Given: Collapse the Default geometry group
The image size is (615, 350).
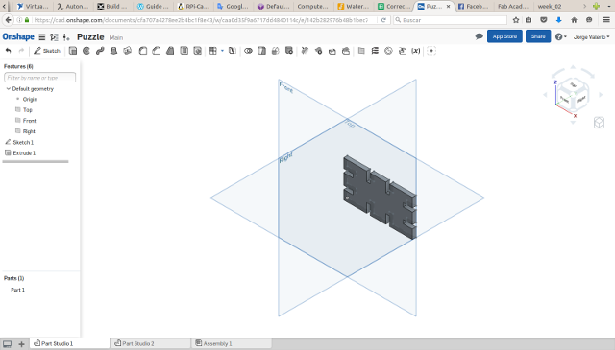Looking at the screenshot, I should tap(9, 89).
